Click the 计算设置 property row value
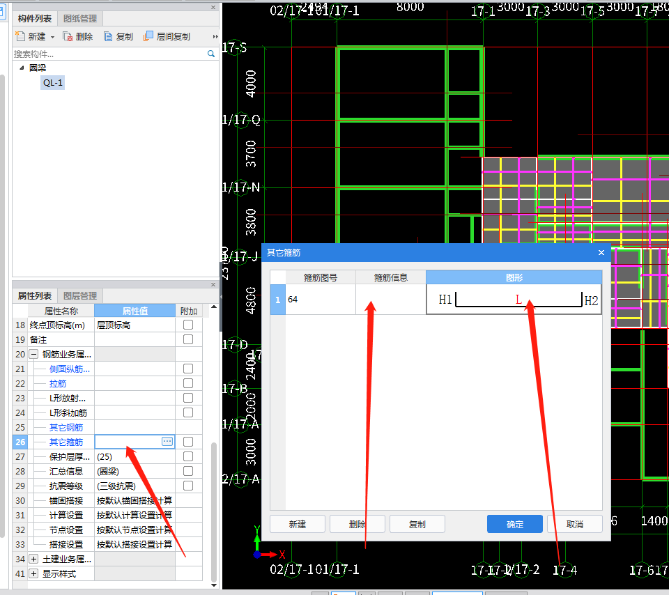This screenshot has width=669, height=595. point(134,515)
